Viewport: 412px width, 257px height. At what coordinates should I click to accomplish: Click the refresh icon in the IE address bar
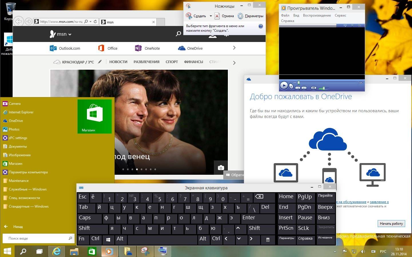pos(95,21)
